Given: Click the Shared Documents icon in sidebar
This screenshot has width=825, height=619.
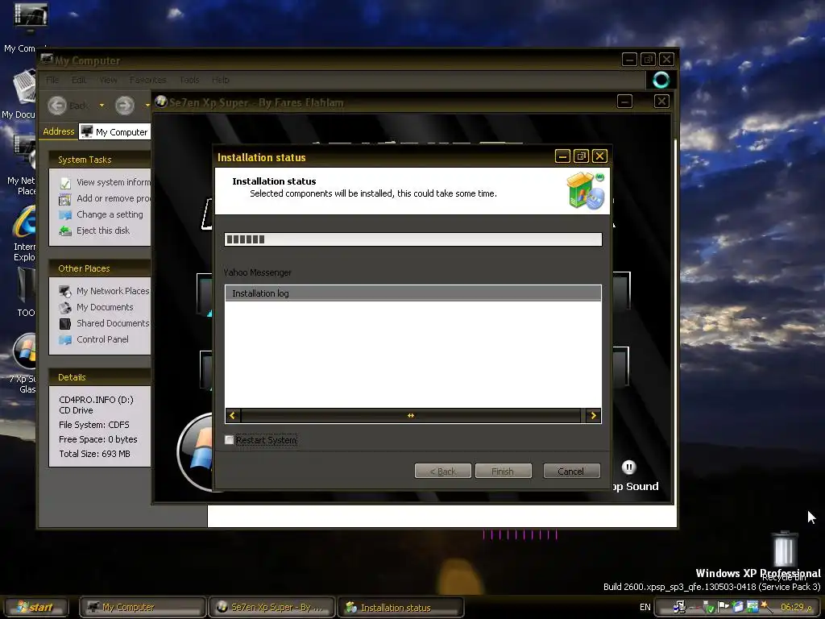Looking at the screenshot, I should point(65,323).
